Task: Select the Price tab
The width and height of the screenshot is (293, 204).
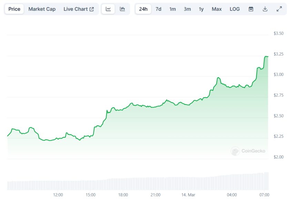Action: pyautogui.click(x=14, y=9)
